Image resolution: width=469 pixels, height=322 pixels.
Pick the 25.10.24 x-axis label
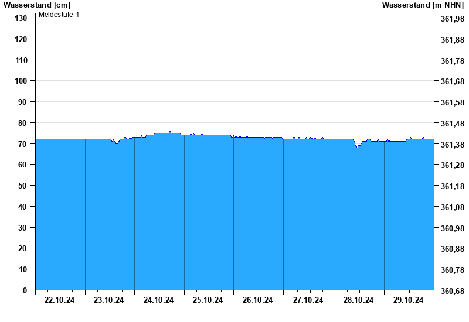pyautogui.click(x=208, y=300)
